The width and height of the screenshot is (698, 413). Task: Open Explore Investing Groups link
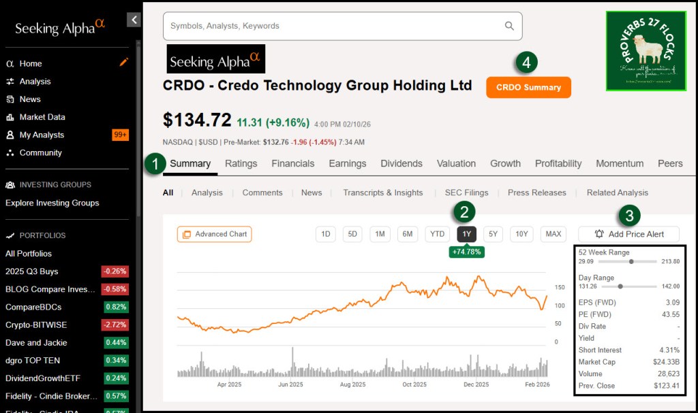[x=52, y=203]
